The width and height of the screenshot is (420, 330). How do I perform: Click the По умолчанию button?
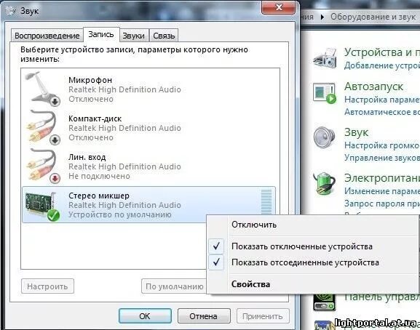click(x=174, y=286)
